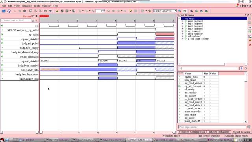
Task: Open the Window menu
Action: (x=46, y=6)
